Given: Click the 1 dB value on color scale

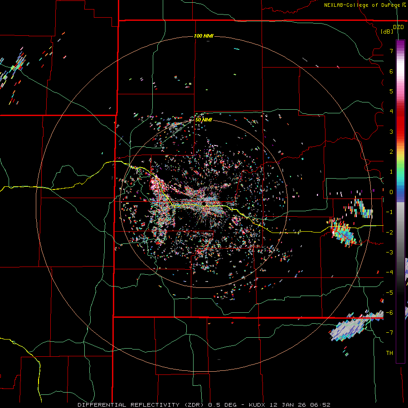Looking at the screenshot, I should click(x=391, y=172).
